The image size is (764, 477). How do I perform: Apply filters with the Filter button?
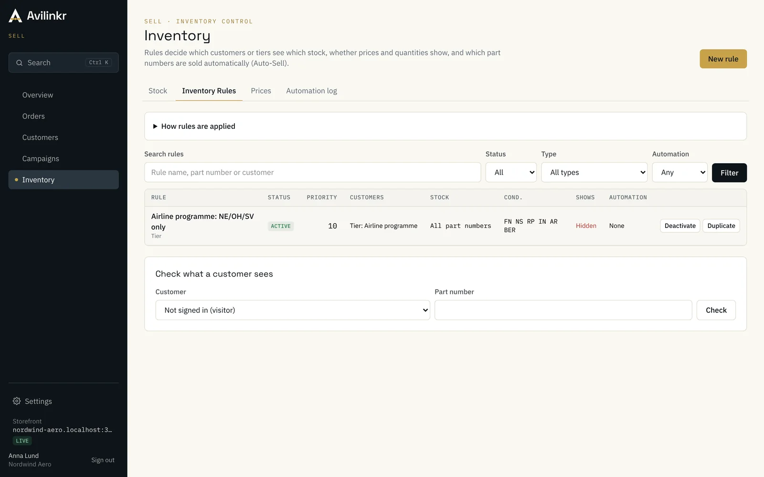pyautogui.click(x=729, y=173)
